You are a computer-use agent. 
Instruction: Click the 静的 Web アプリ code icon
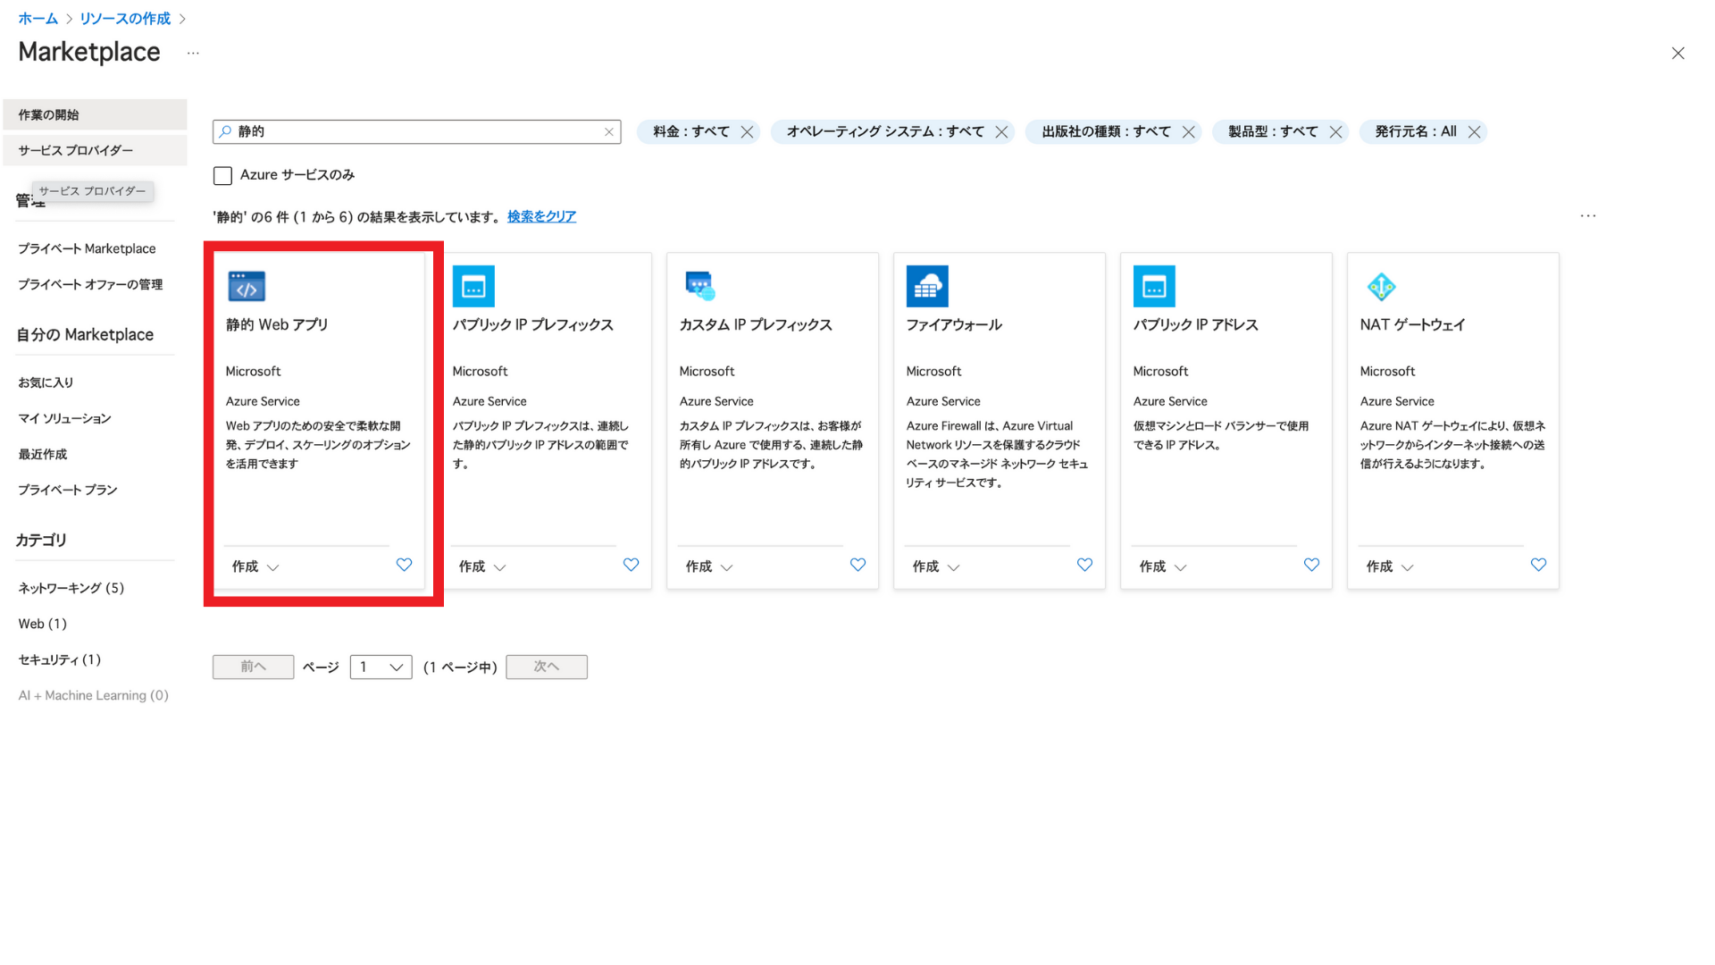247,287
